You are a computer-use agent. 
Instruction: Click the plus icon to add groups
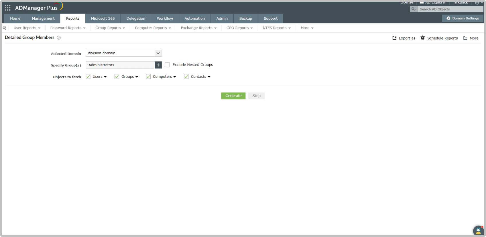tap(158, 65)
